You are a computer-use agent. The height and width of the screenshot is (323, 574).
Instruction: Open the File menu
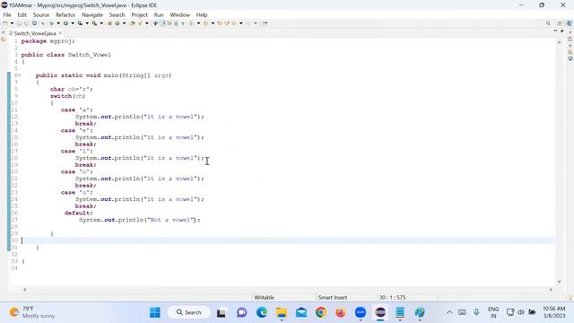click(x=7, y=14)
